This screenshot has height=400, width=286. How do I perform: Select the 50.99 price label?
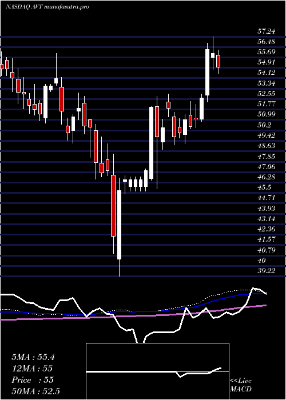pos(266,114)
